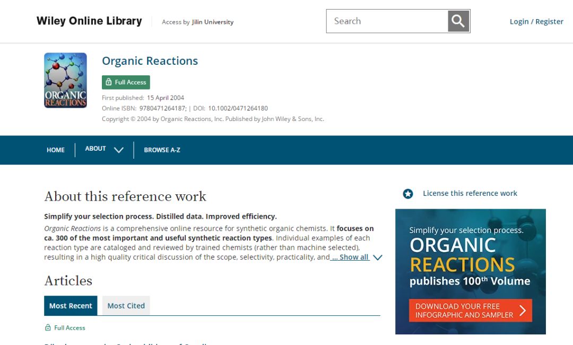573x345 pixels.
Task: Click the magnifying glass search button
Action: click(458, 21)
